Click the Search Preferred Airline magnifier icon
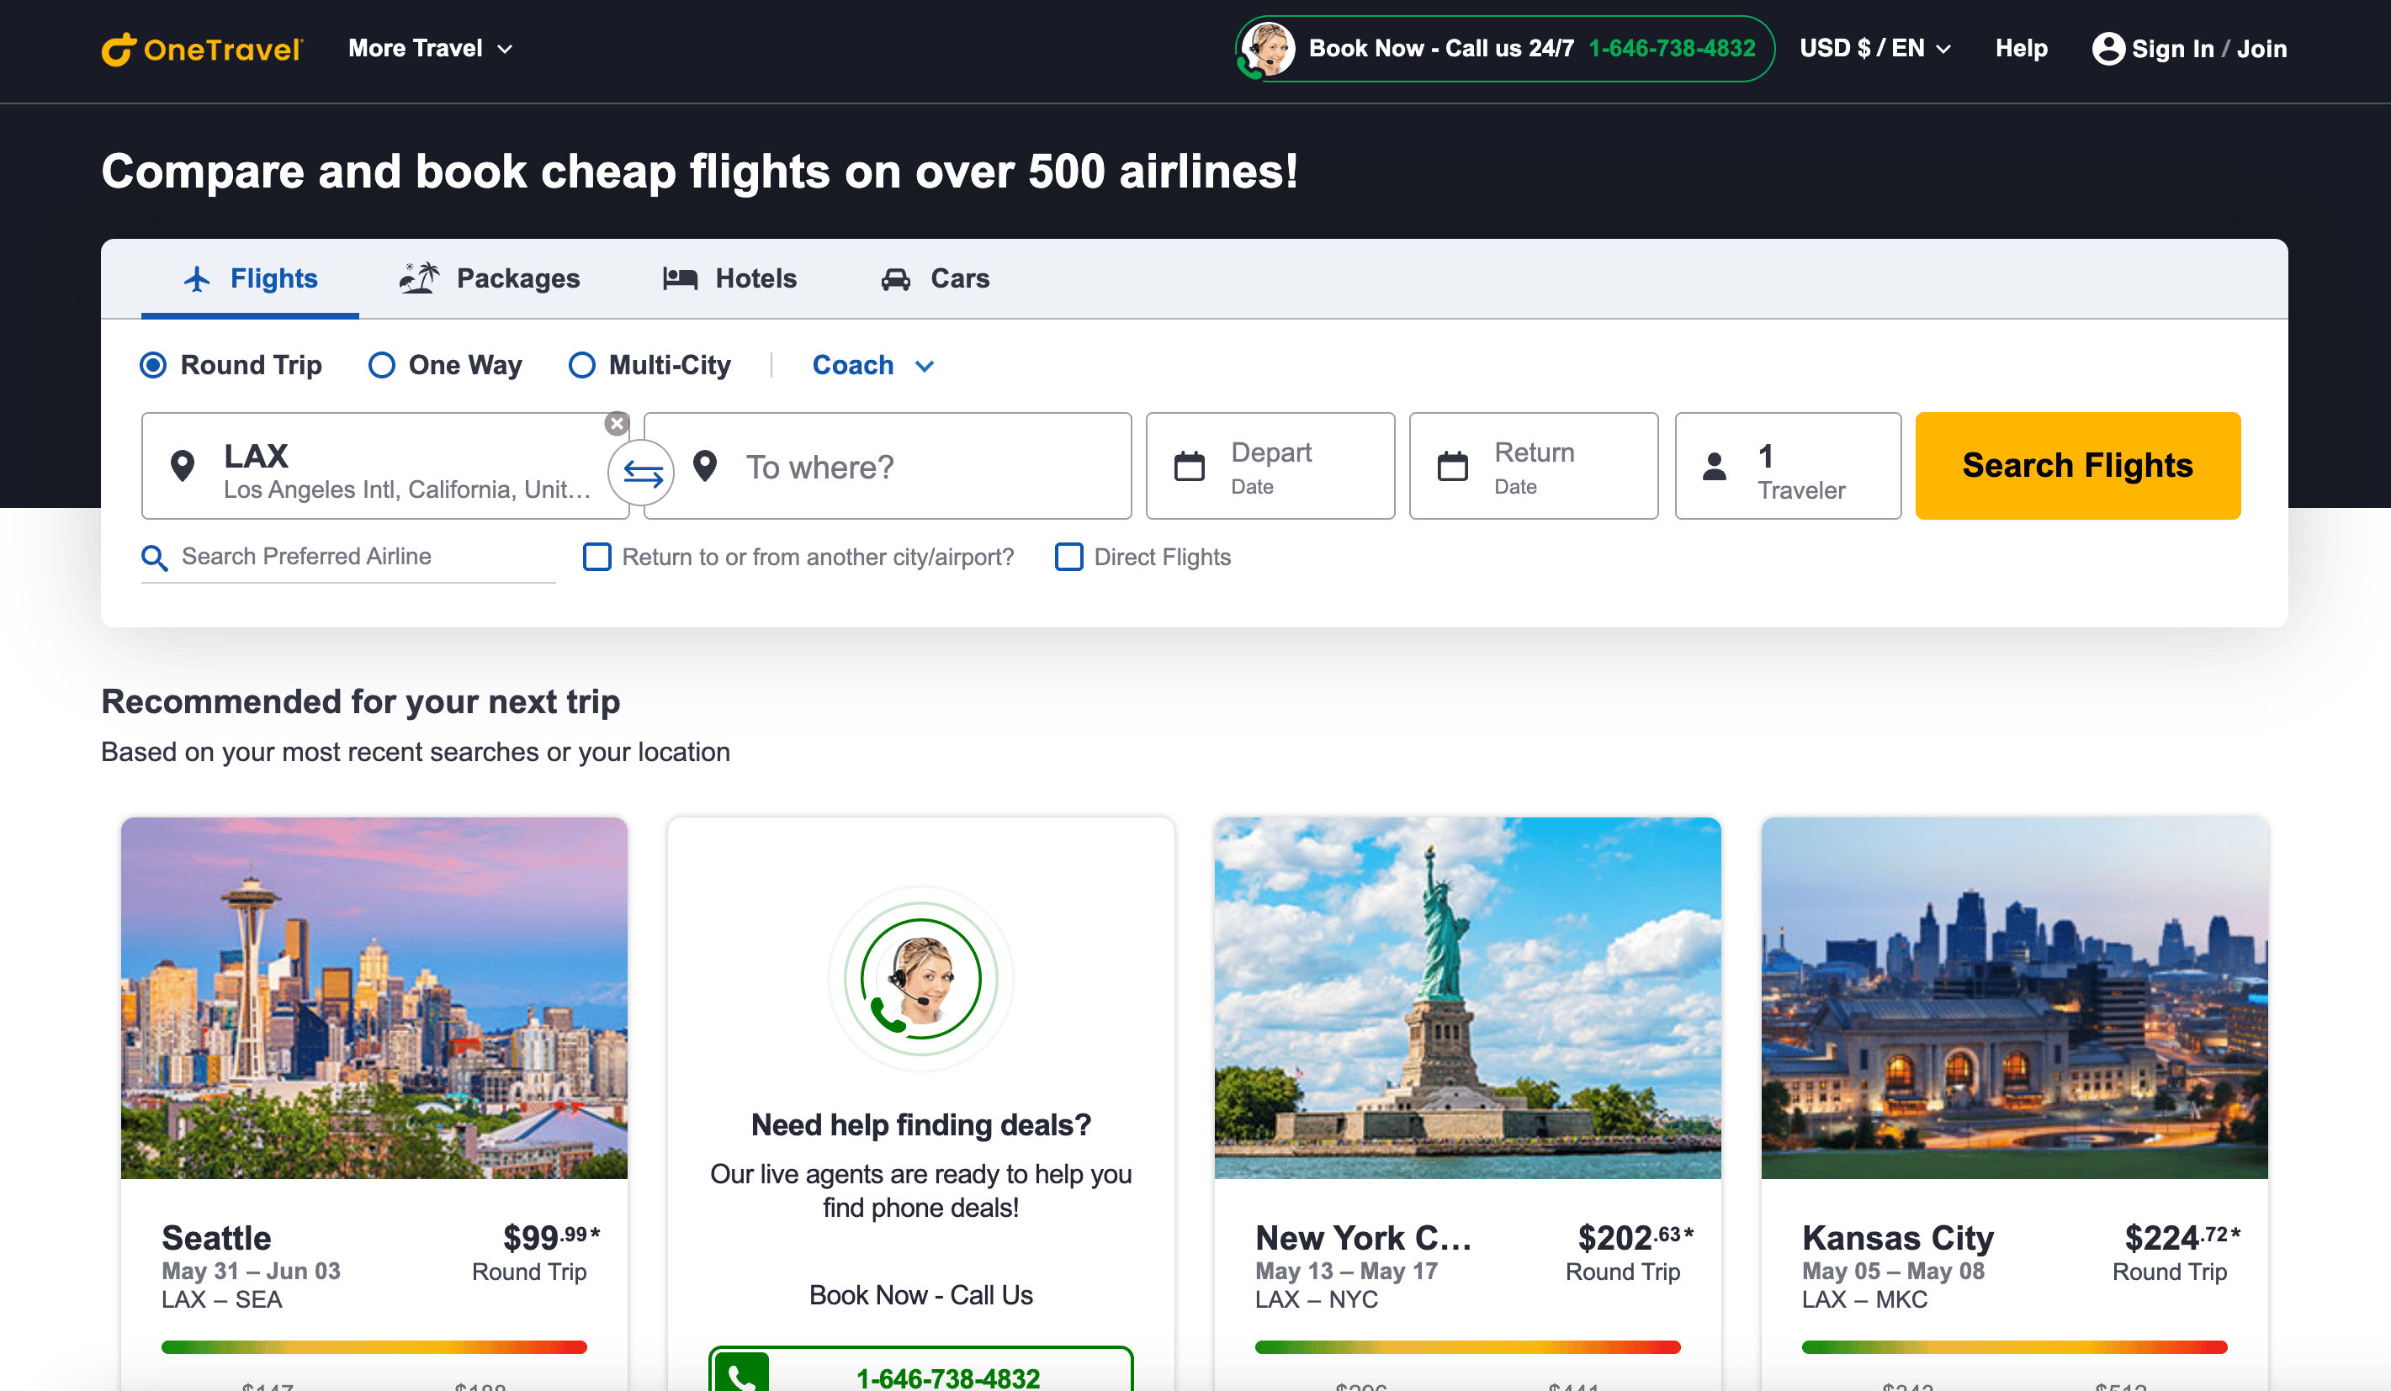The image size is (2391, 1391). [x=155, y=558]
